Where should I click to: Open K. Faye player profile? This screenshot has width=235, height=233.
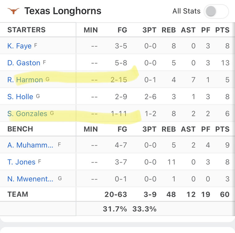20,46
